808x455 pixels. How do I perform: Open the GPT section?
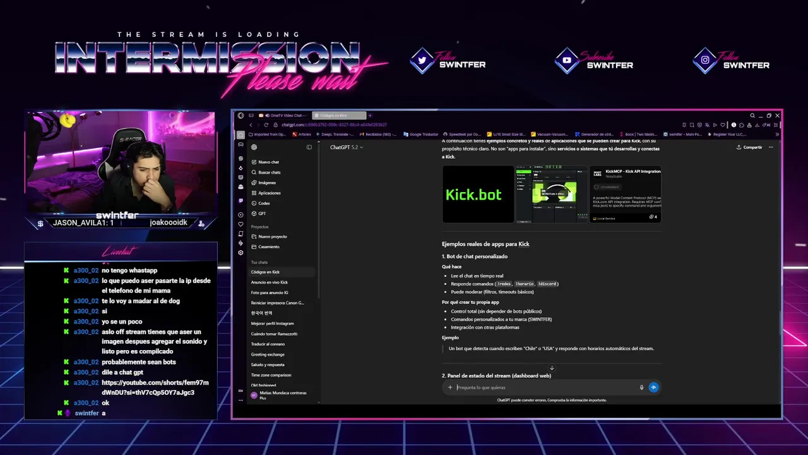(x=259, y=214)
